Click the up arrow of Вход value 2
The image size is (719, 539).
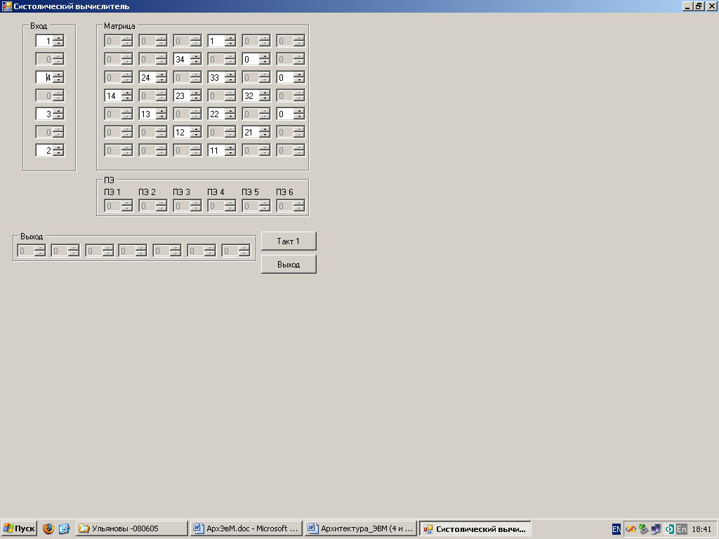[x=58, y=147]
